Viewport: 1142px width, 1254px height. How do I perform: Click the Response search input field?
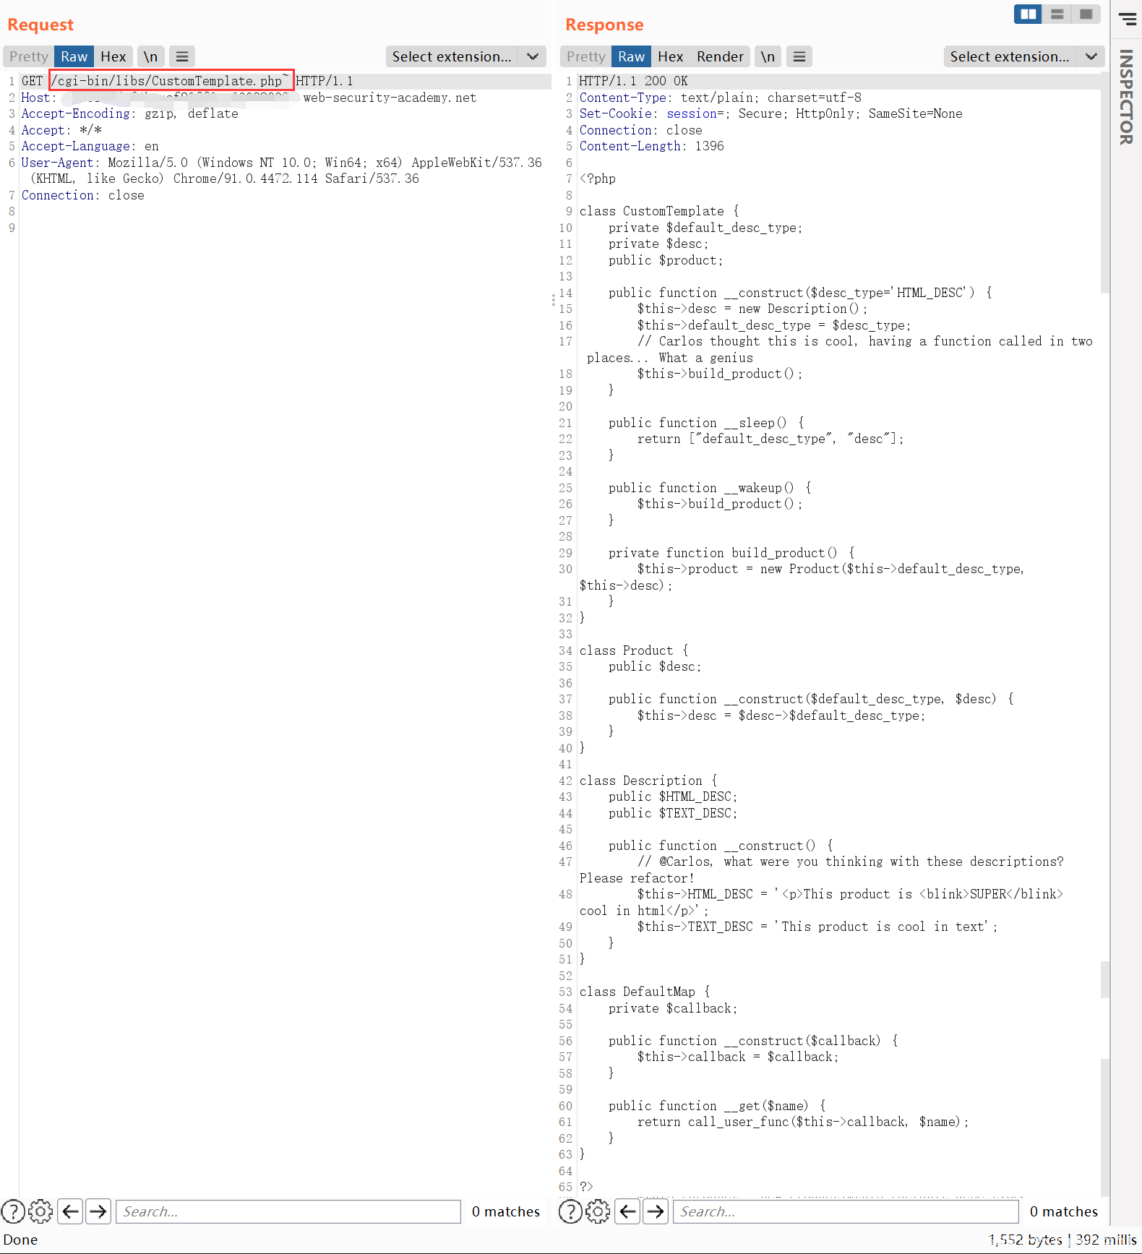[846, 1211]
